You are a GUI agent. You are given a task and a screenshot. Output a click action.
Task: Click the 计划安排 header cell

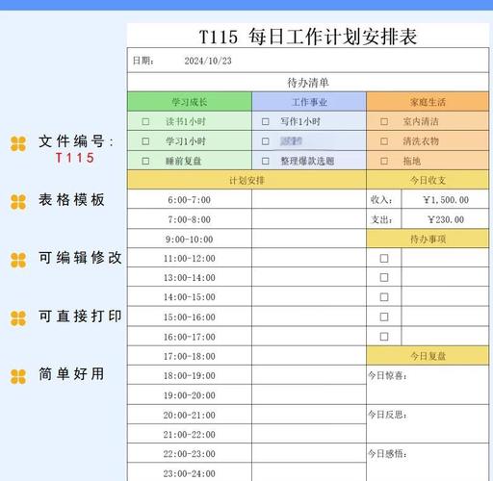pos(246,180)
